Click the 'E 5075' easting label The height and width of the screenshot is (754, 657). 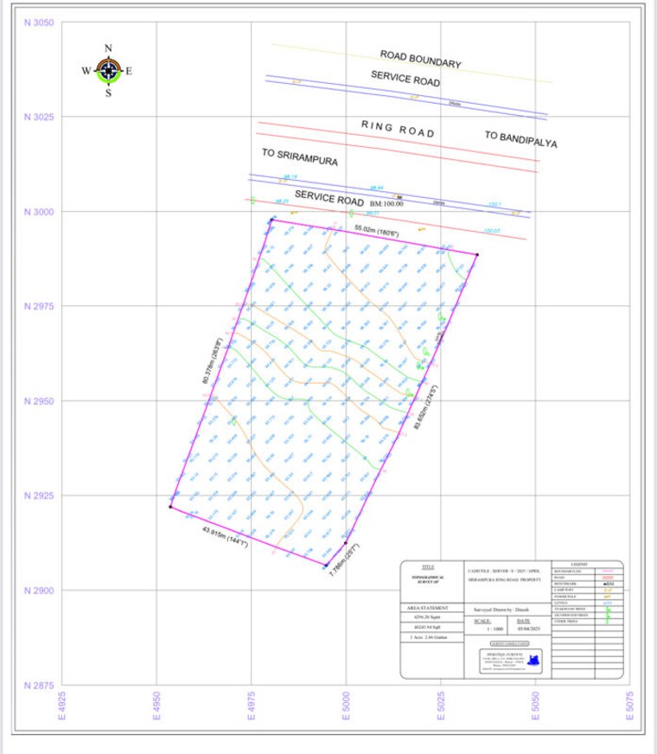point(630,706)
